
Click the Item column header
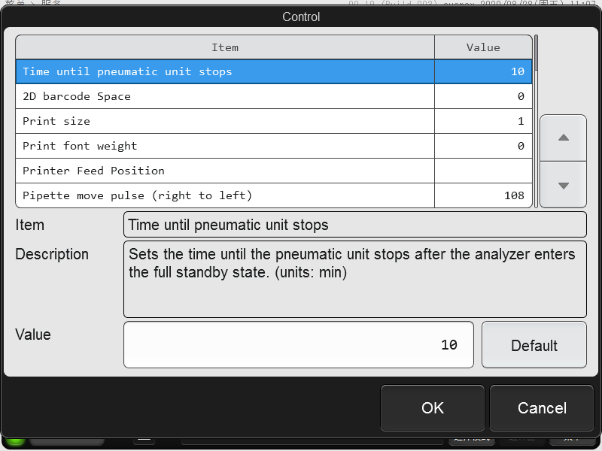(x=225, y=47)
